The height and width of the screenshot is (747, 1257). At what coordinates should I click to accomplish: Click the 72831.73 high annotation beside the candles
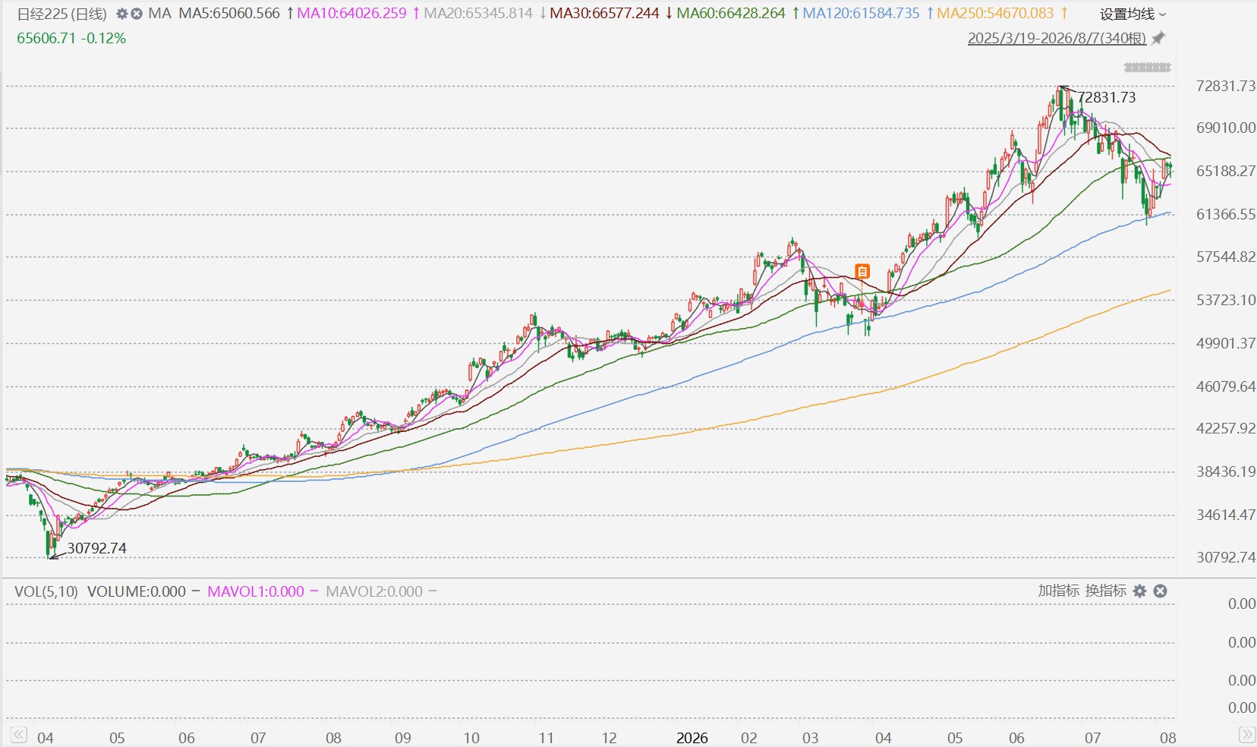pos(1107,97)
